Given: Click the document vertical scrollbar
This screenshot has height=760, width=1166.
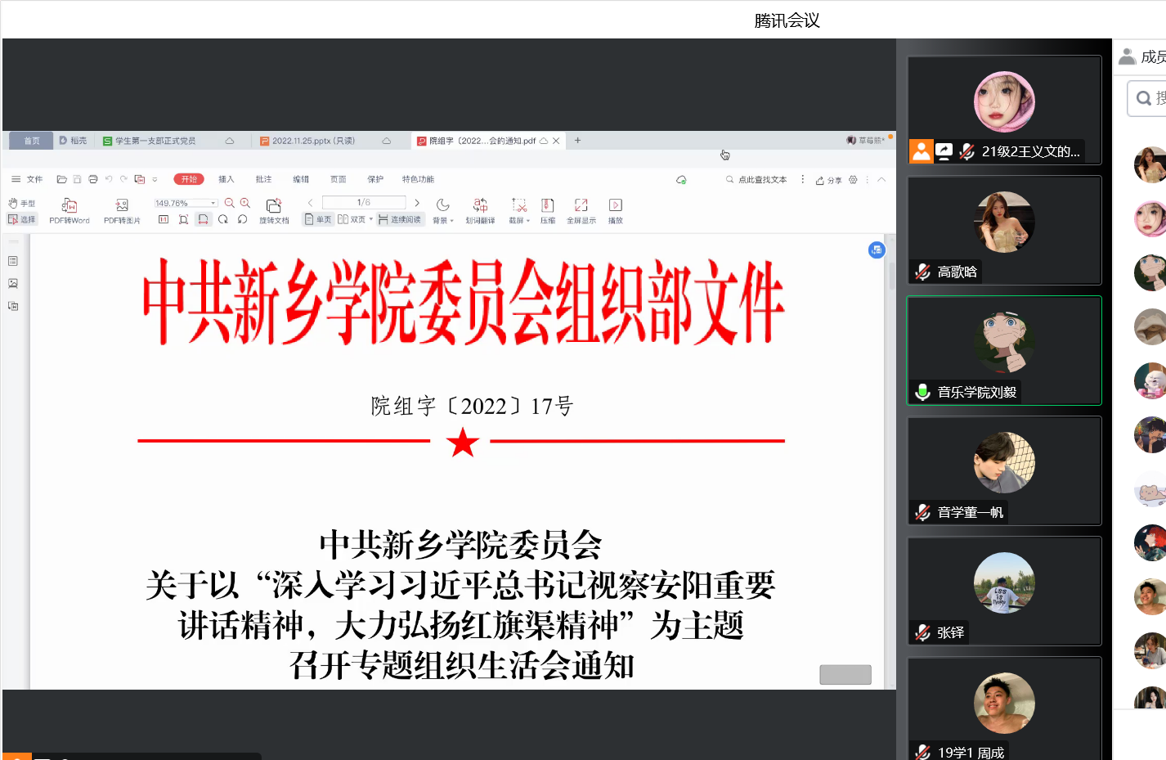Looking at the screenshot, I should (x=890, y=277).
